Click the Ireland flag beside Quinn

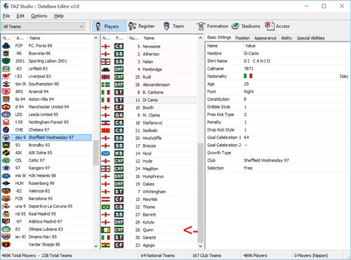coord(106,230)
